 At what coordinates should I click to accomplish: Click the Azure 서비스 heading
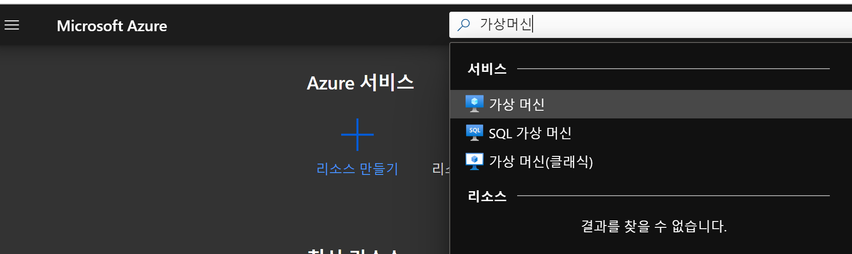point(361,82)
